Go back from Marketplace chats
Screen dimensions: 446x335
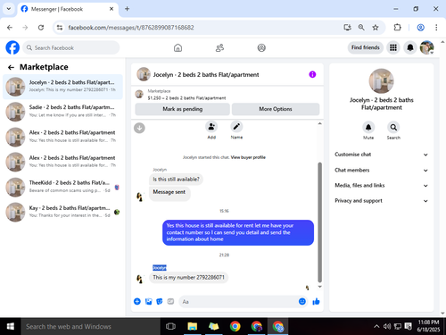11,67
